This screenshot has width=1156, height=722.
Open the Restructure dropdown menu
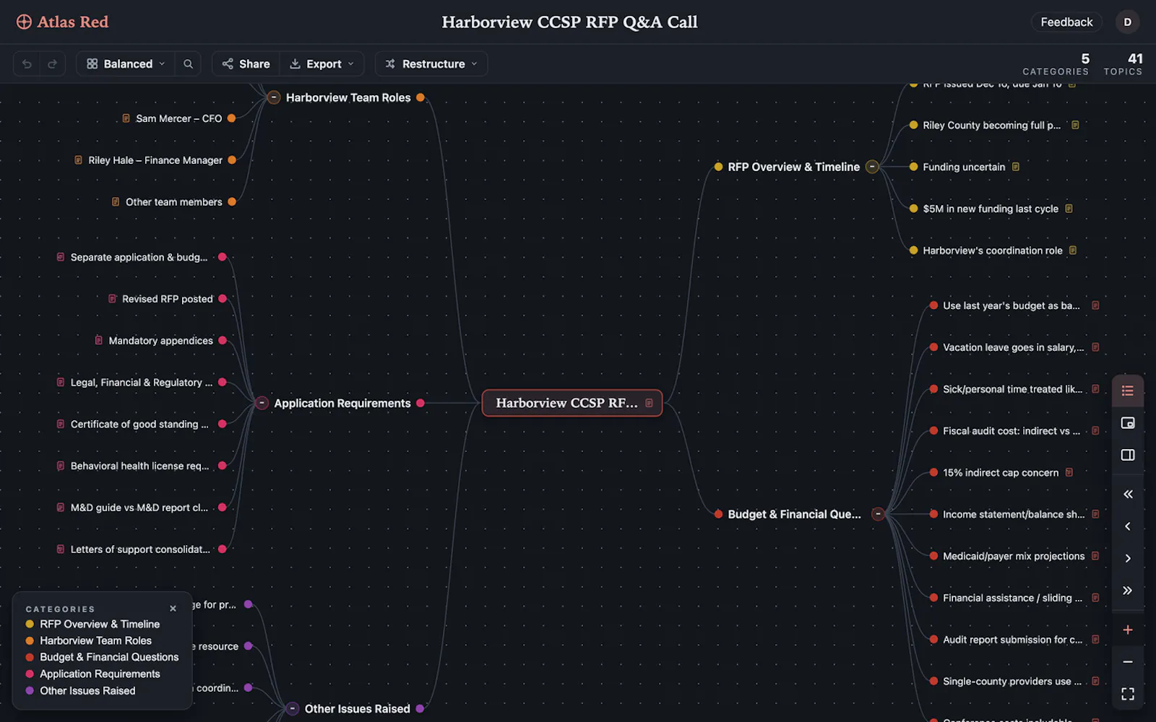pyautogui.click(x=431, y=64)
